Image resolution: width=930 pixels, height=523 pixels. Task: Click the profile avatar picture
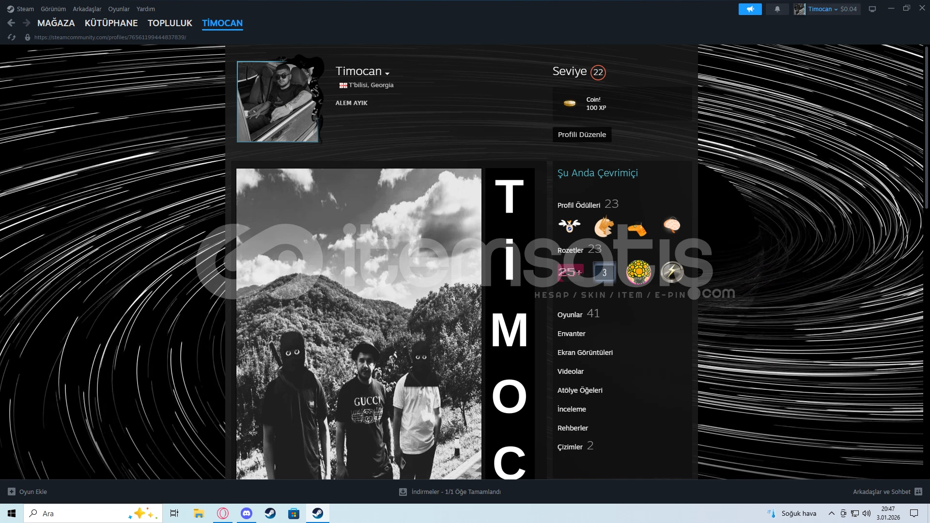click(278, 102)
